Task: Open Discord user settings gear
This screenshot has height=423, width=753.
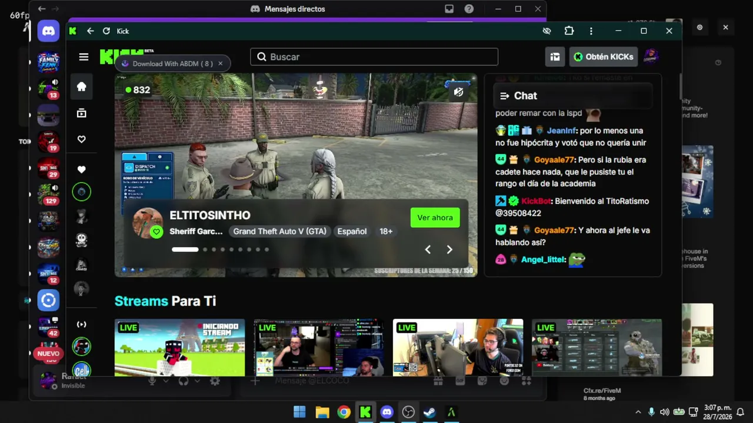Action: 215,381
